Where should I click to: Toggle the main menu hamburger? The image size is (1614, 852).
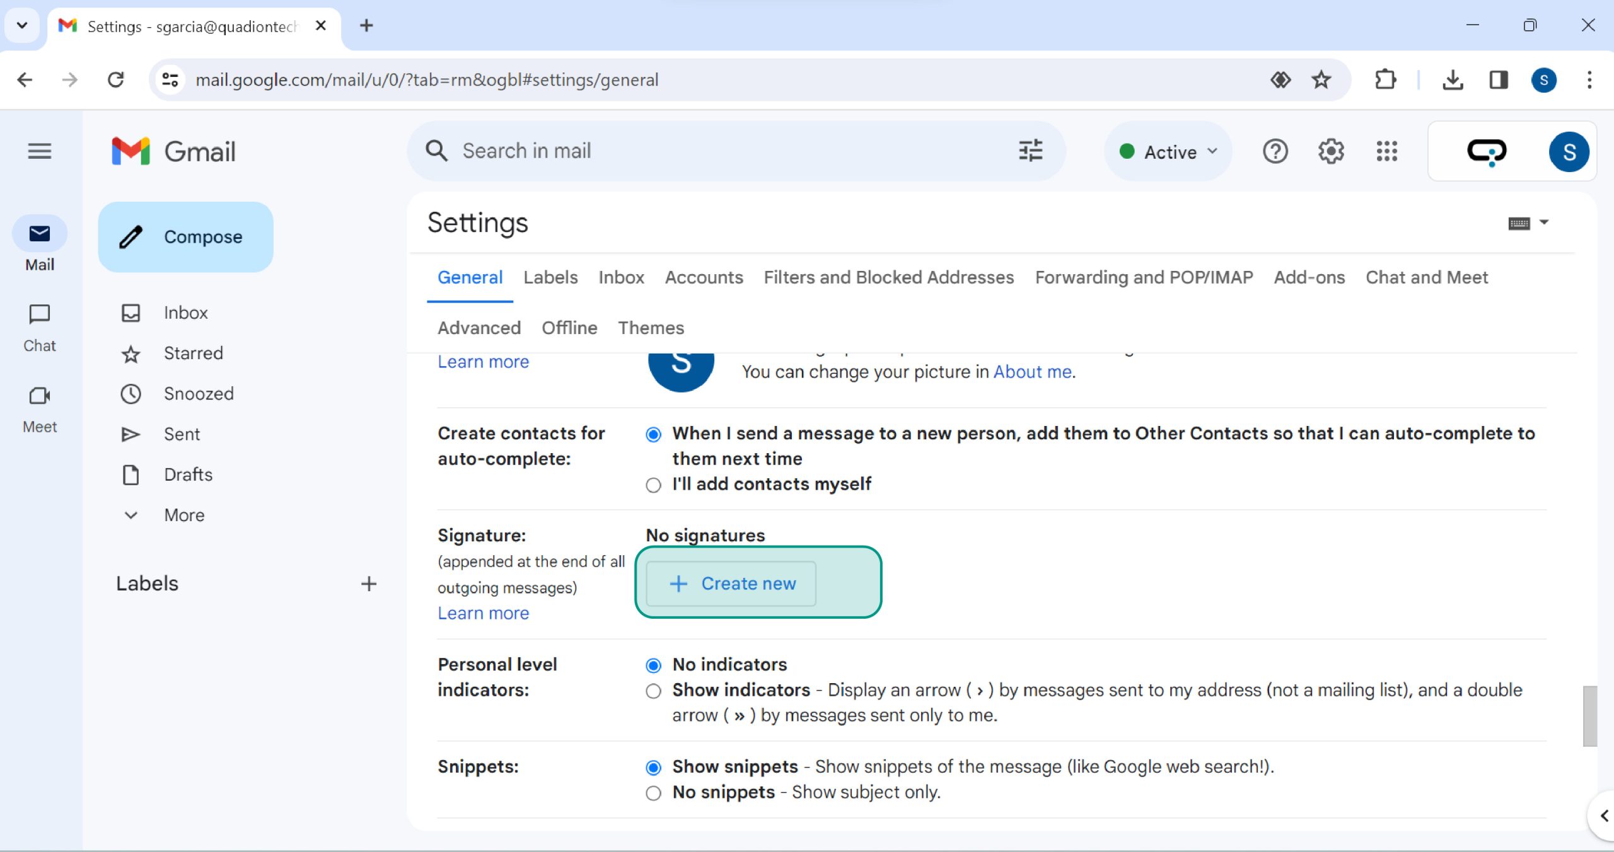click(x=39, y=151)
